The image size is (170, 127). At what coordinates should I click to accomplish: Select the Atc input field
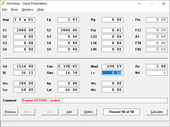[x=112, y=90]
